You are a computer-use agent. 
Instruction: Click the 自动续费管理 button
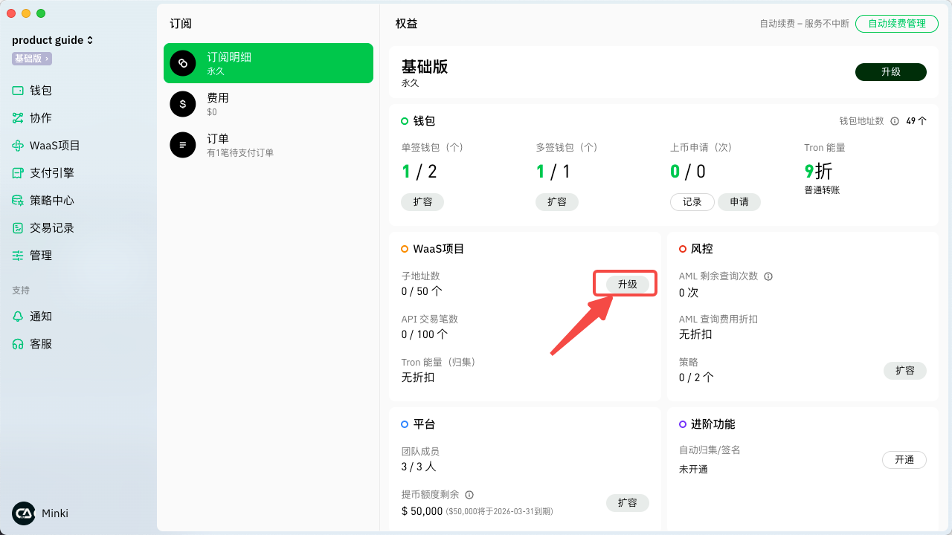(896, 24)
